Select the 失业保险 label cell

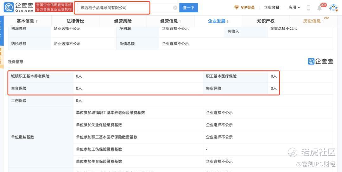coord(235,89)
